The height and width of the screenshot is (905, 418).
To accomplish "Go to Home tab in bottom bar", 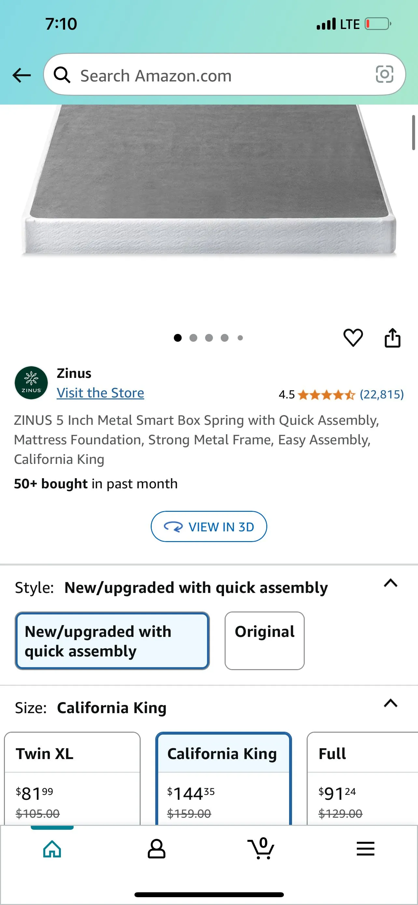I will coord(52,849).
